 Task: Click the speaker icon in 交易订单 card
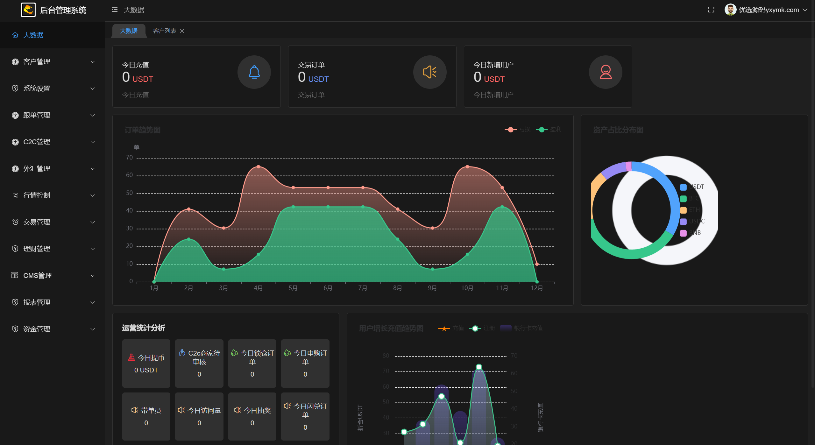pyautogui.click(x=430, y=72)
